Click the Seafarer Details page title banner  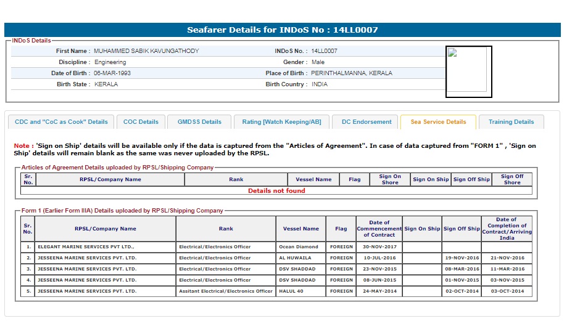tap(283, 30)
